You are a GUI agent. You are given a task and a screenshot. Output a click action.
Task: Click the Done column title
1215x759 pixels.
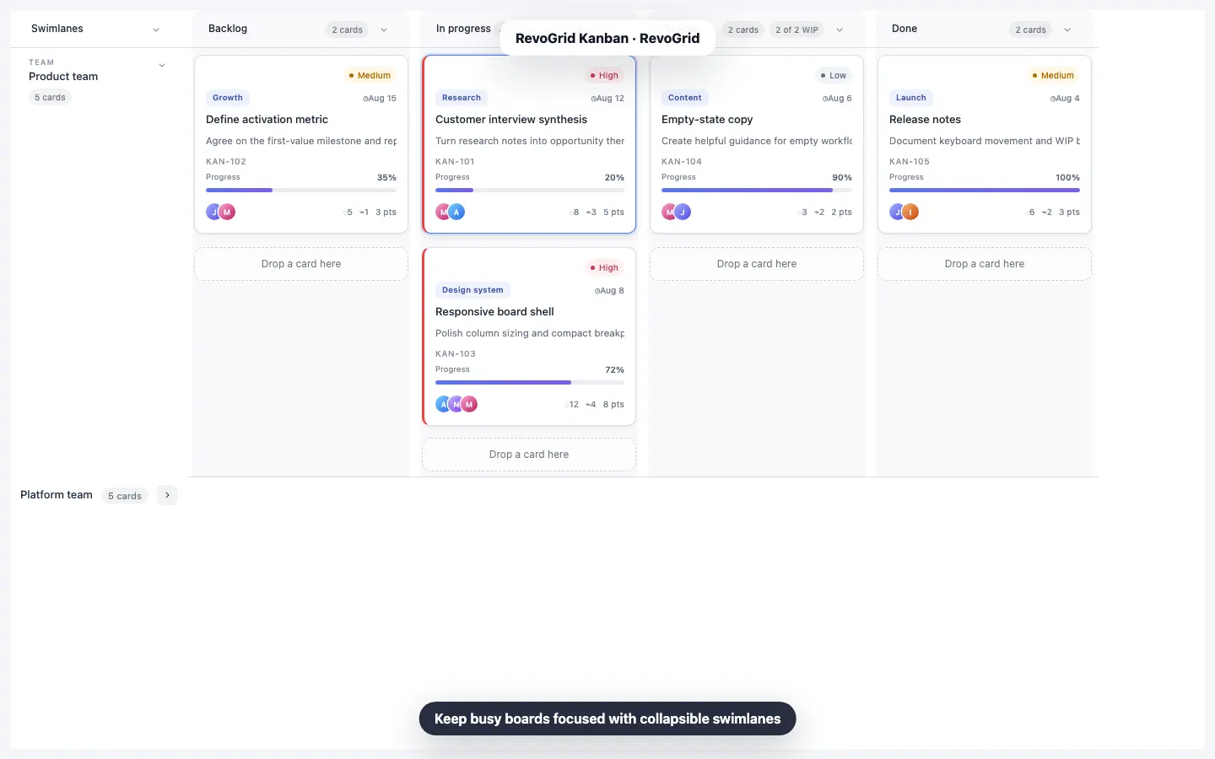(x=904, y=29)
